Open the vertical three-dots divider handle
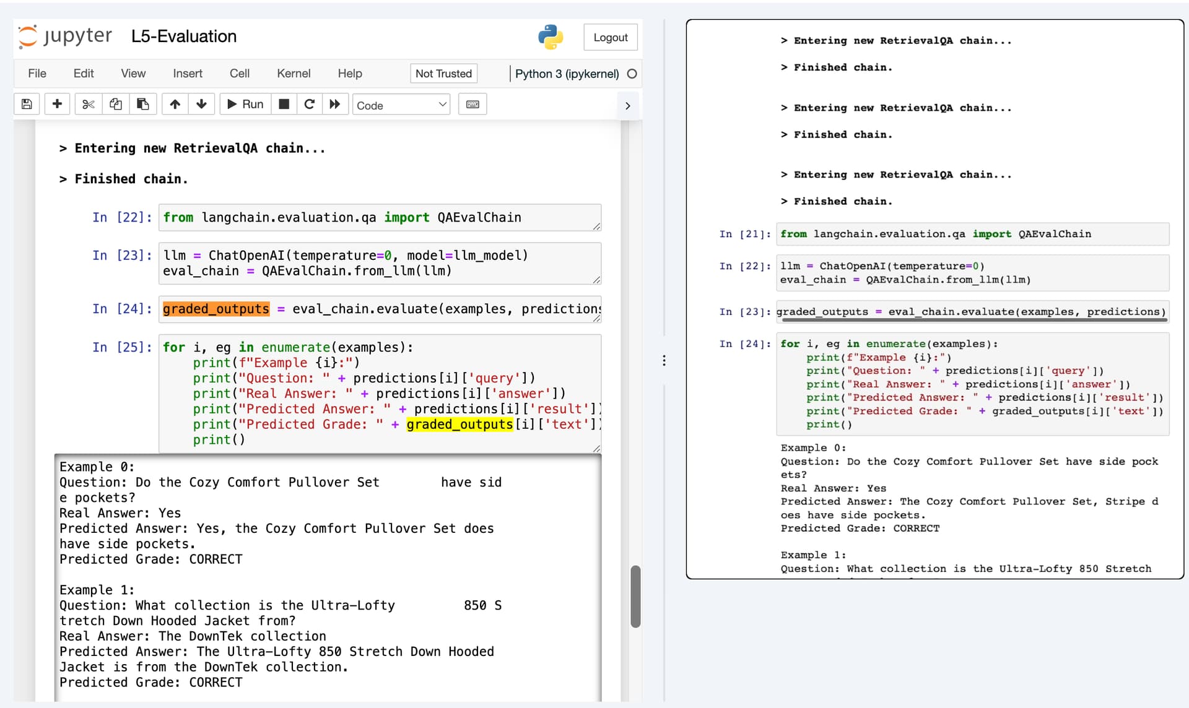 click(664, 361)
